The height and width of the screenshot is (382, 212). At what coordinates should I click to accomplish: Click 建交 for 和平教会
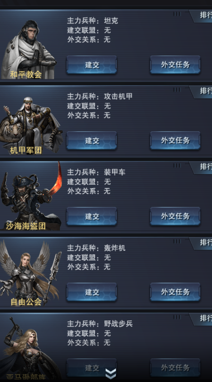[92, 65]
